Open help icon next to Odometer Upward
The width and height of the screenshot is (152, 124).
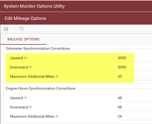coord(26,58)
